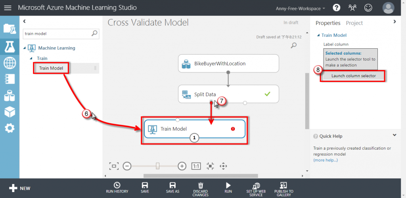406x198 pixels.
Task: Click the canvas scroll up arrow
Action: pos(307,33)
